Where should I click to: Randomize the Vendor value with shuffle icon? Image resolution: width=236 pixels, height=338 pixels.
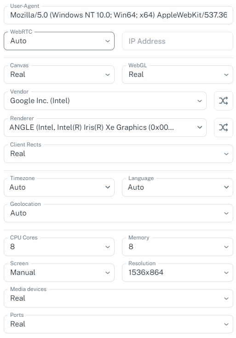pyautogui.click(x=223, y=101)
